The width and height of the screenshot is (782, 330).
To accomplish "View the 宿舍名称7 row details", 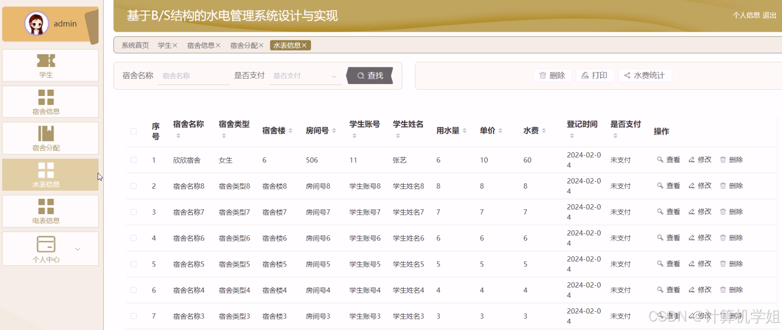I will click(x=669, y=212).
